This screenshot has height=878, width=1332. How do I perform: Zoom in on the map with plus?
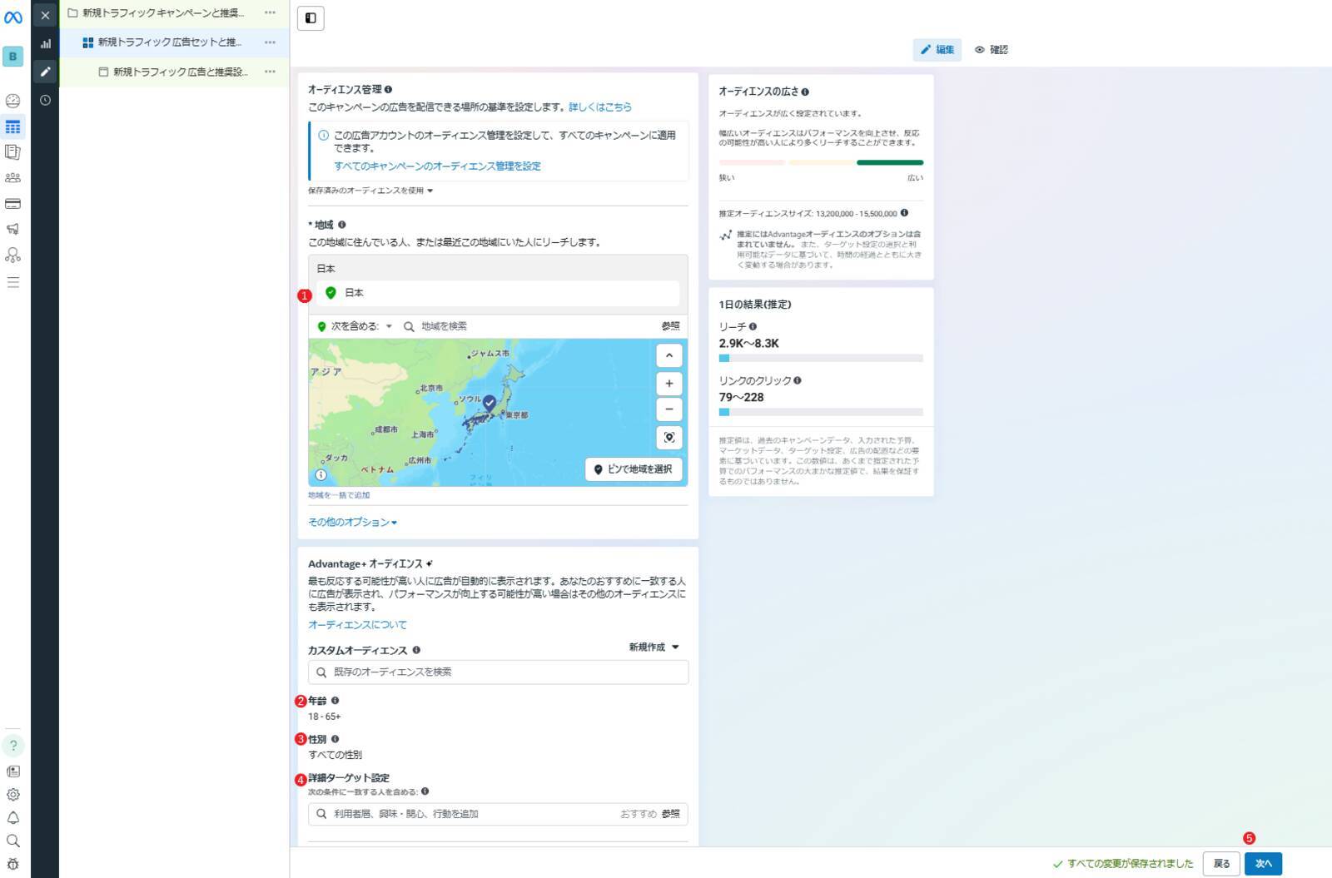tap(668, 384)
